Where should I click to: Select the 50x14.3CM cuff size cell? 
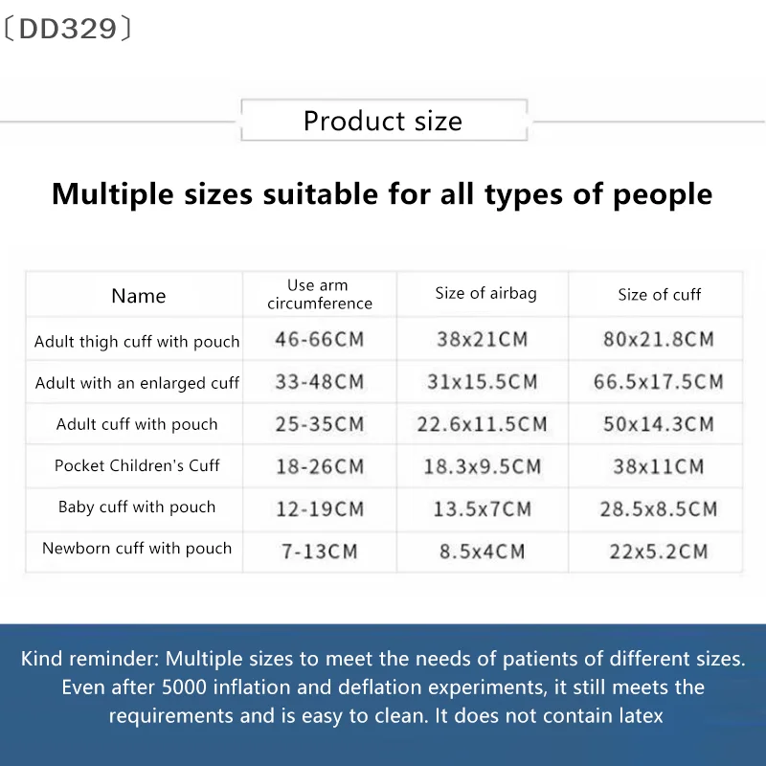[659, 424]
